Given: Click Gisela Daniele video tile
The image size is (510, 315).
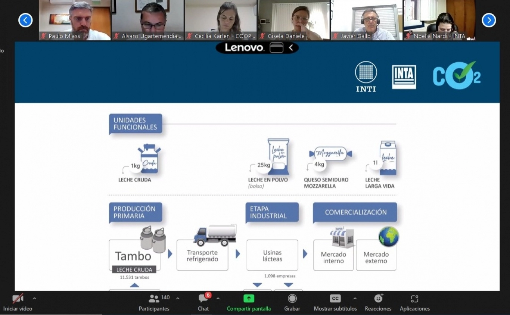Looking at the screenshot, I should coord(294,19).
